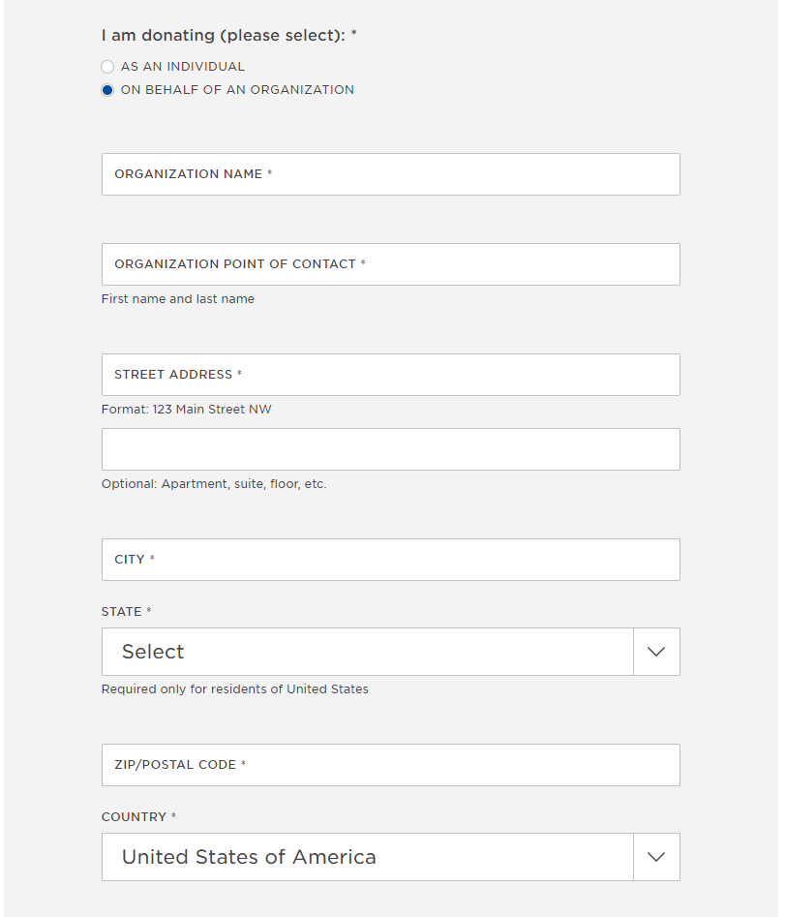Screen dimensions: 785x917
Task: Choose the "On behalf of an organization" radio
Action: tap(107, 90)
